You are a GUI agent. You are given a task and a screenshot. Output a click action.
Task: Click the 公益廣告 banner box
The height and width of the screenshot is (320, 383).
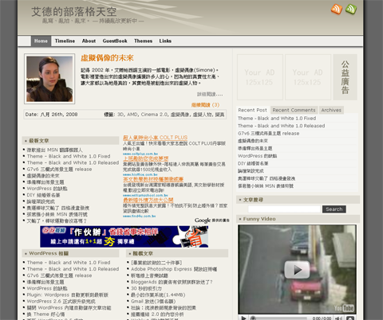[345, 77]
